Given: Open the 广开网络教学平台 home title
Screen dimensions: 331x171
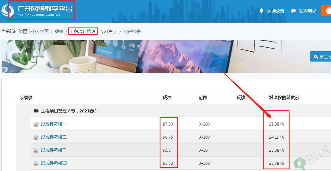Looking at the screenshot, I should coord(45,9).
